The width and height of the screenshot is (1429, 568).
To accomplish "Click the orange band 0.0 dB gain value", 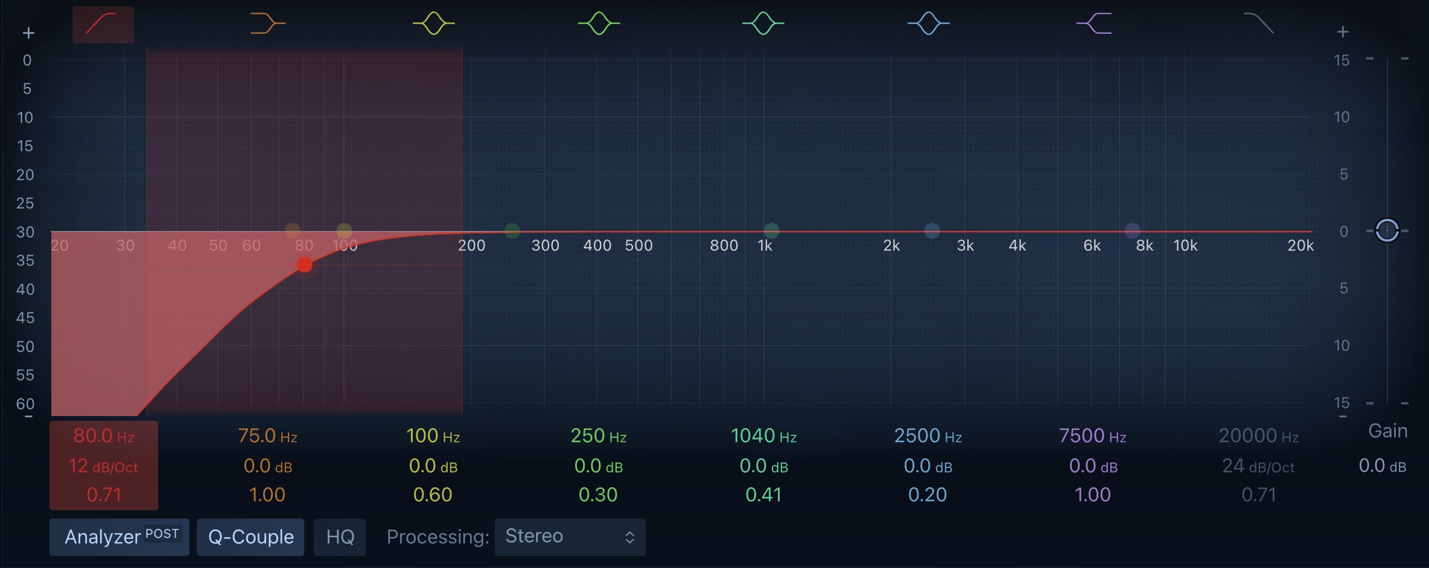I will pyautogui.click(x=268, y=466).
